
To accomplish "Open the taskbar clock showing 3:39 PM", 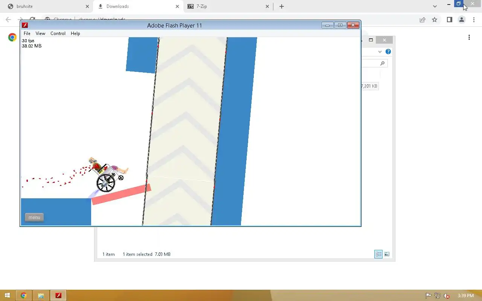I will click(465, 296).
